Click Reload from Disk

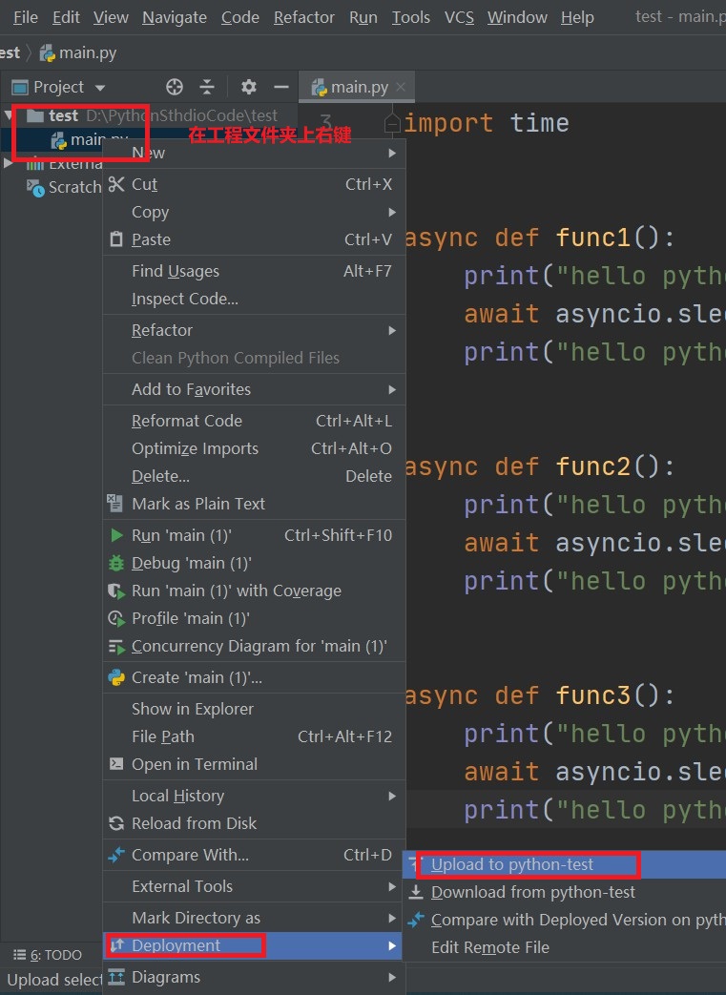254,823
